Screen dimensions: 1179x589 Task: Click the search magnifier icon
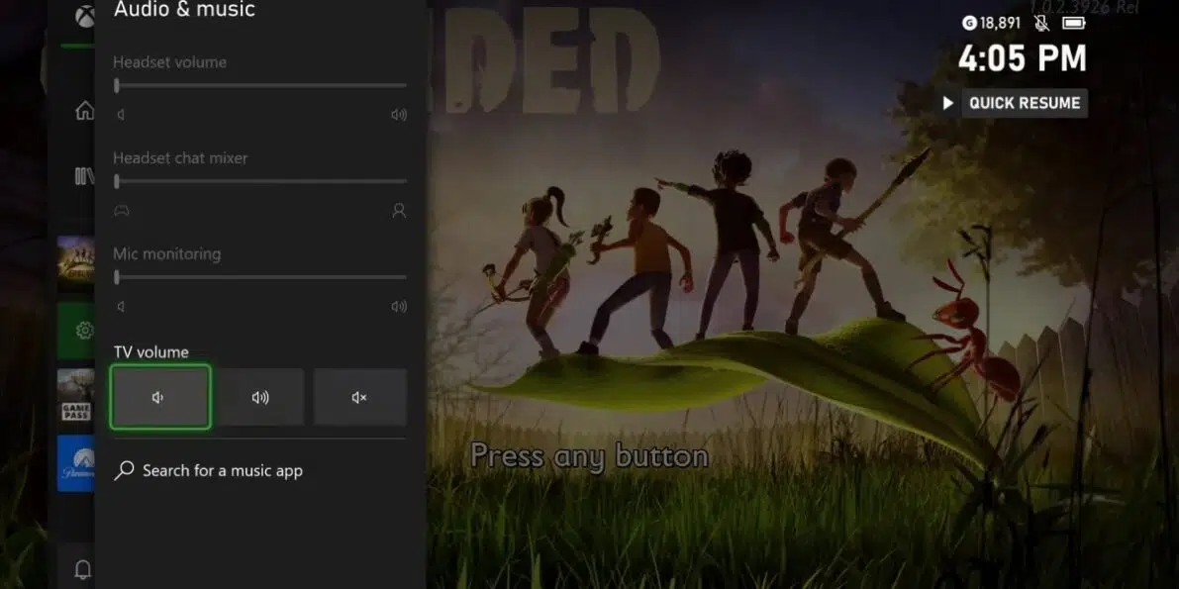(124, 471)
